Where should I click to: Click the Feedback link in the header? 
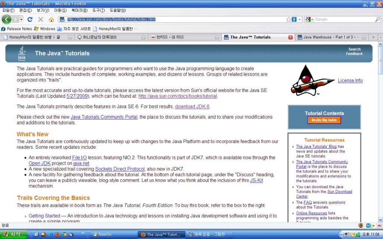[354, 54]
